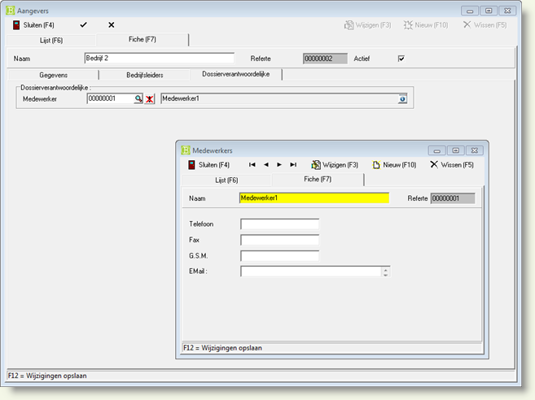
Task: Minimize the Medewerkers window
Action: click(x=436, y=150)
